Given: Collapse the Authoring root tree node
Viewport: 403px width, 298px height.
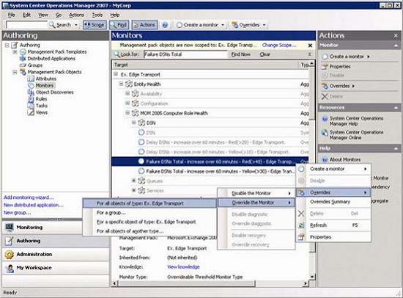Looking at the screenshot, I should tap(7, 45).
